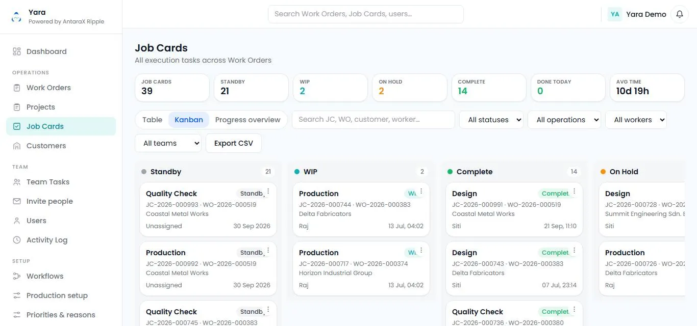The width and height of the screenshot is (697, 326).
Task: Open three-dot menu on JC-2026-000993 card
Action: [x=268, y=192]
